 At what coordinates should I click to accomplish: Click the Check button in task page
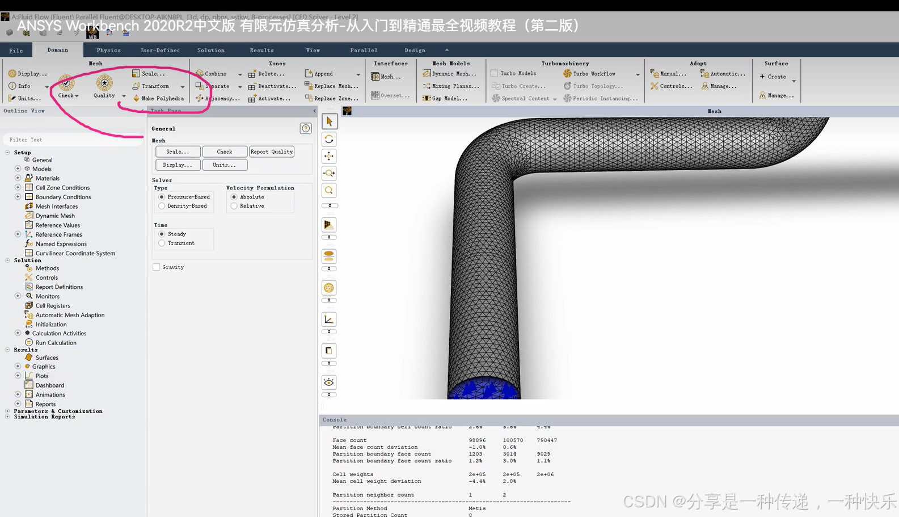(x=225, y=152)
